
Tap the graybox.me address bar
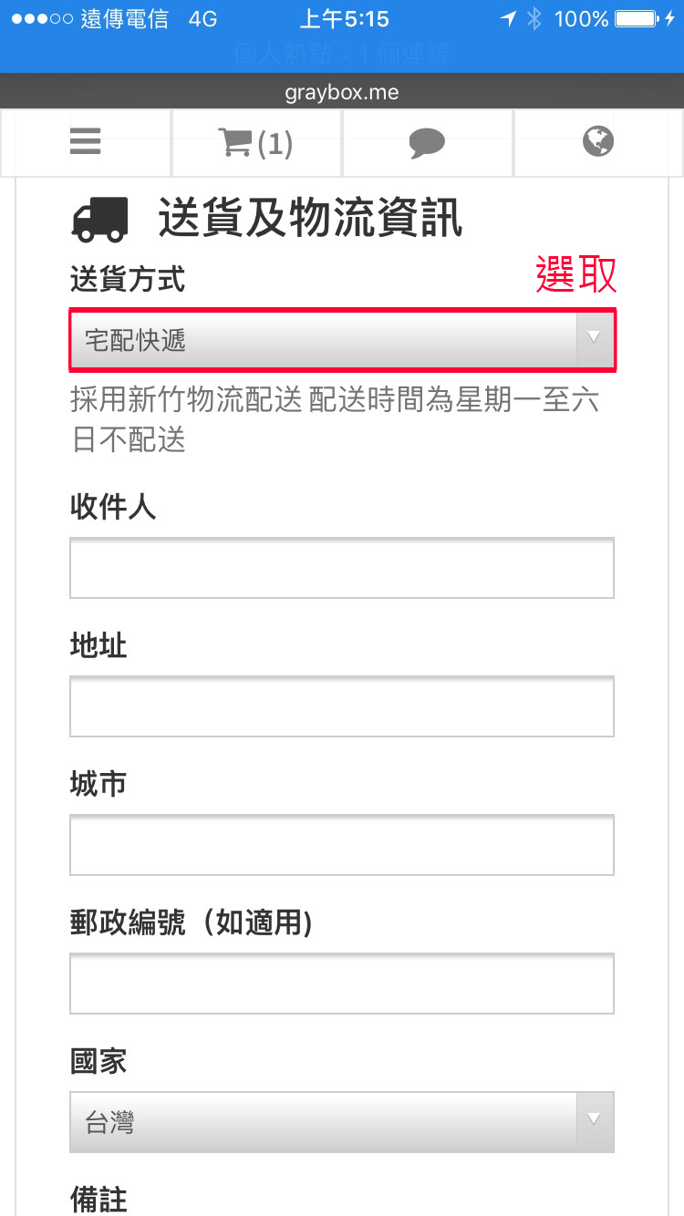(x=342, y=92)
